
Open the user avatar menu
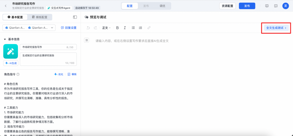coord(286,6)
